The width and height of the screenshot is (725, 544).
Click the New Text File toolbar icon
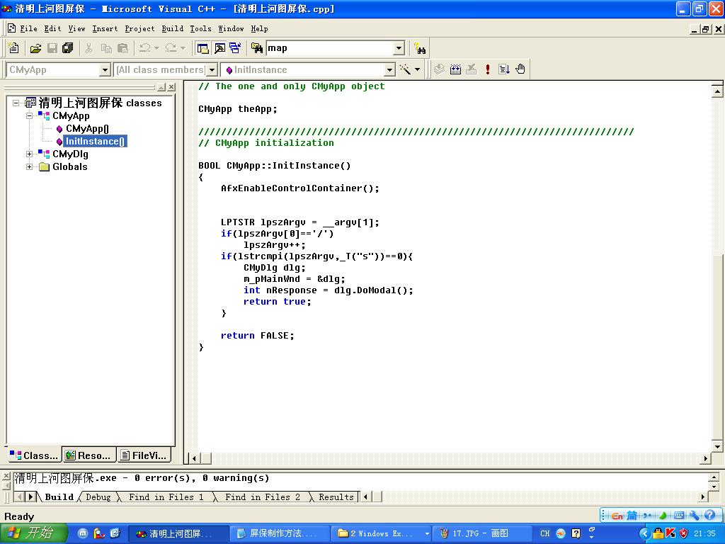[x=14, y=48]
